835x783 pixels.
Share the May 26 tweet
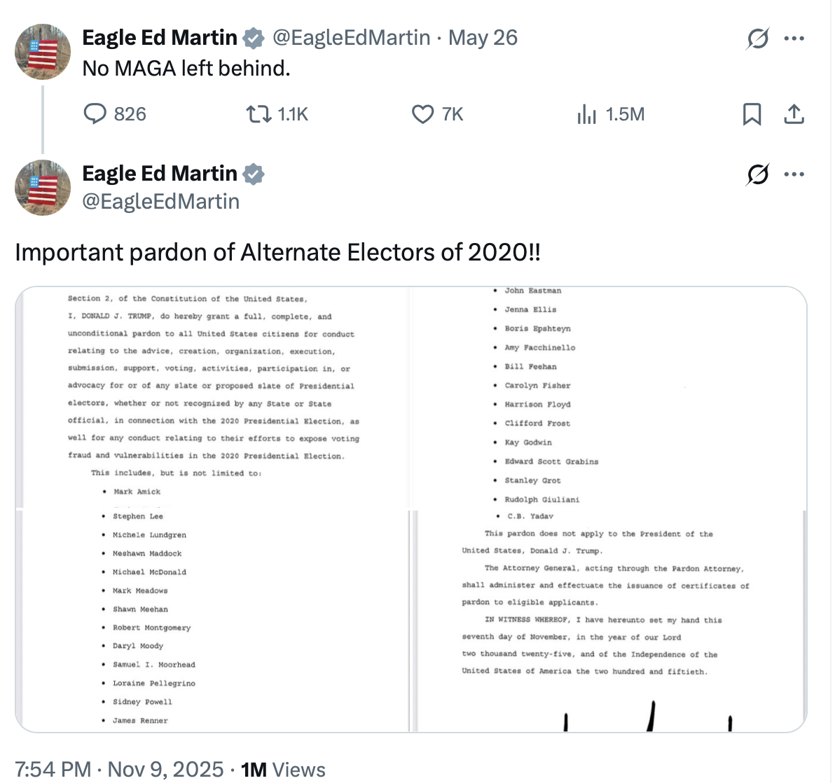[x=794, y=114]
